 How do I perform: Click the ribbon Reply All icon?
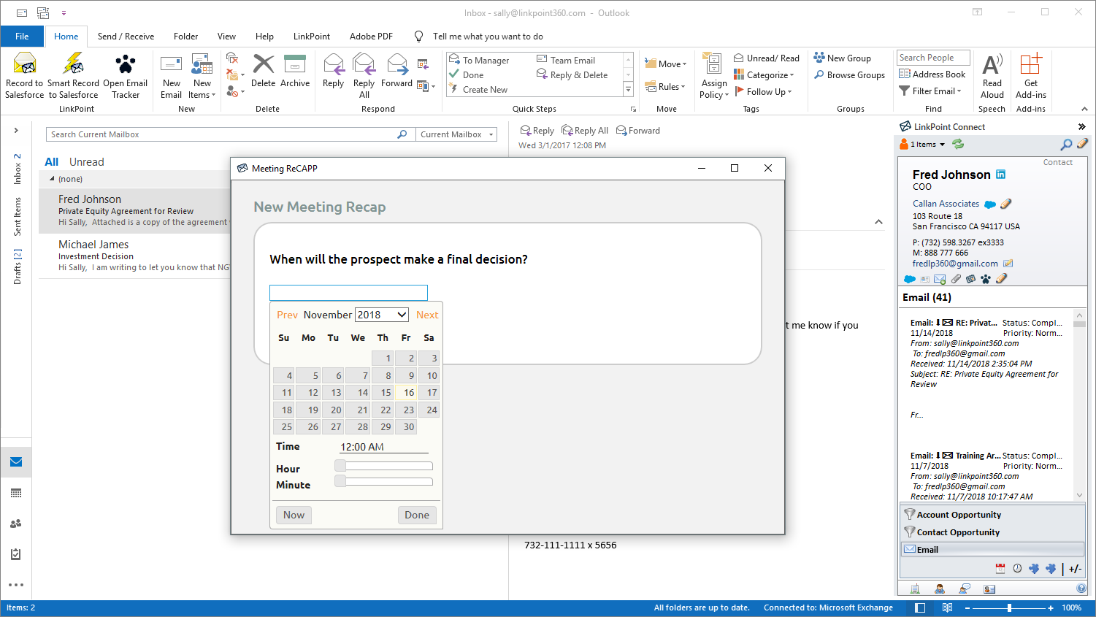click(364, 64)
